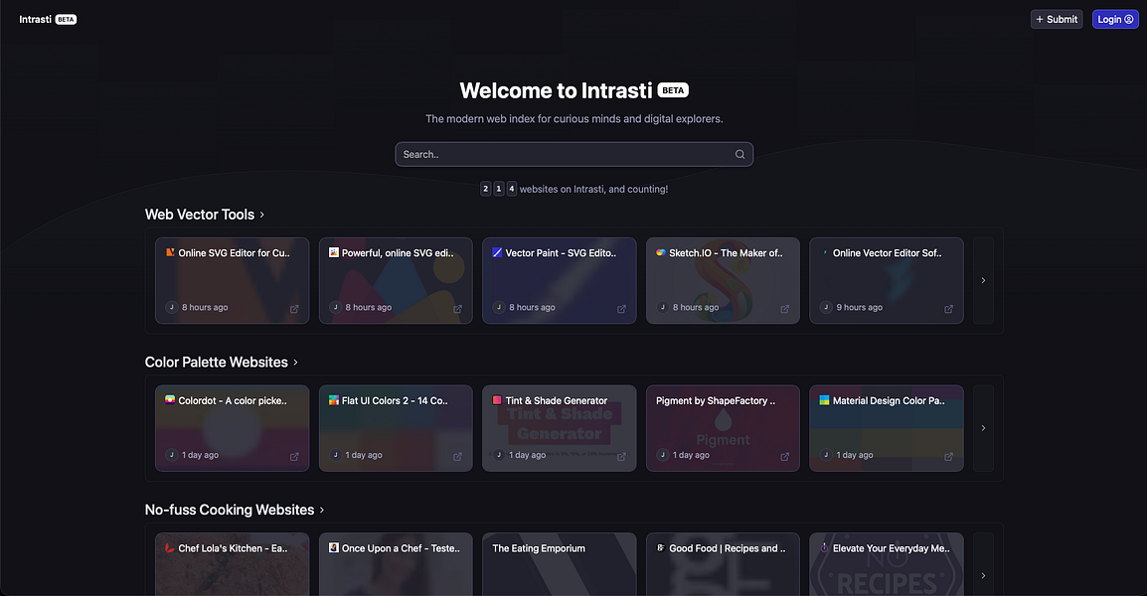The height and width of the screenshot is (596, 1147).
Task: Open Elevate Your Everyday Me.. card title
Action: click(x=891, y=548)
